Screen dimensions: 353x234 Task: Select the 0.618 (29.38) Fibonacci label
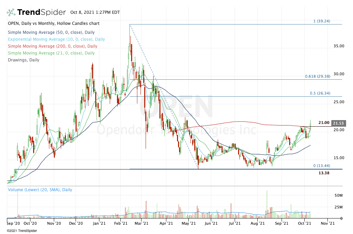(x=317, y=77)
